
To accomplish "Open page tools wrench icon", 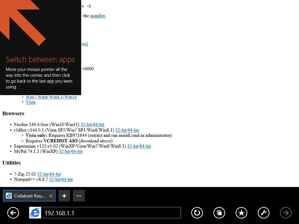I will 264,213.
